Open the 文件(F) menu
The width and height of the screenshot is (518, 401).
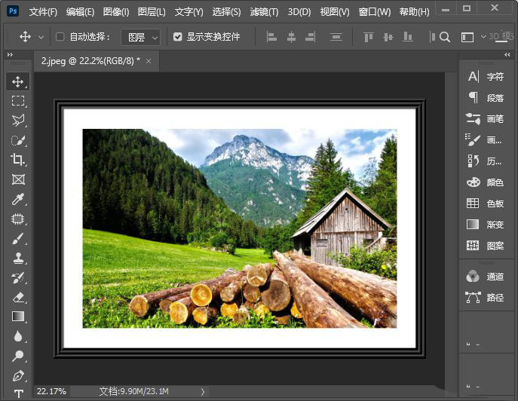coord(43,12)
